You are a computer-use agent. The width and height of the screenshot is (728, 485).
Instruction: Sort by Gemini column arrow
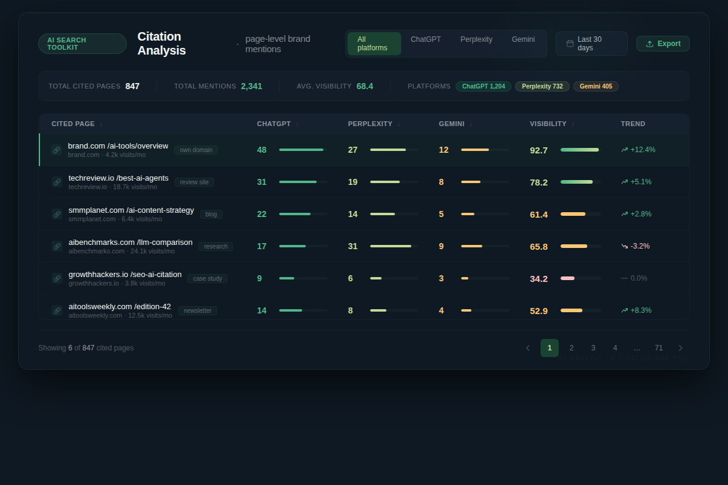(471, 124)
